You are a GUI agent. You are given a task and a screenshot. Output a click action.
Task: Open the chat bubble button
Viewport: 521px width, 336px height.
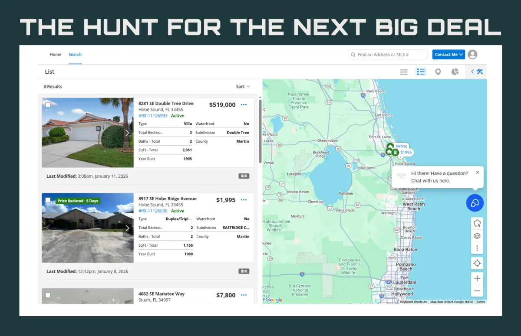[x=475, y=203]
